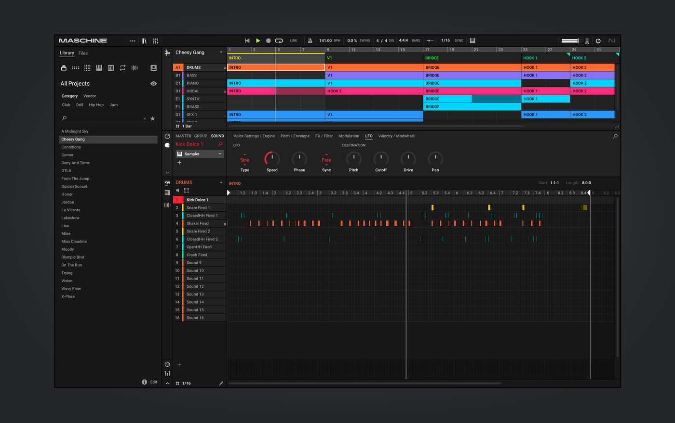Open the browser library icon
This screenshot has height=423, width=675.
point(144,41)
